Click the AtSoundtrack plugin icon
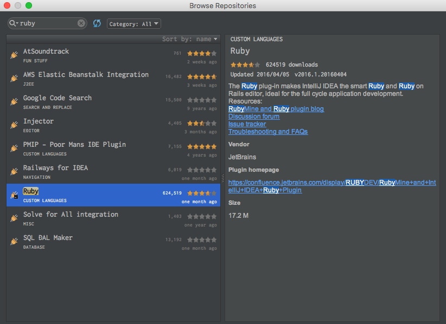Screen dimensions: 446x324 click(14, 55)
